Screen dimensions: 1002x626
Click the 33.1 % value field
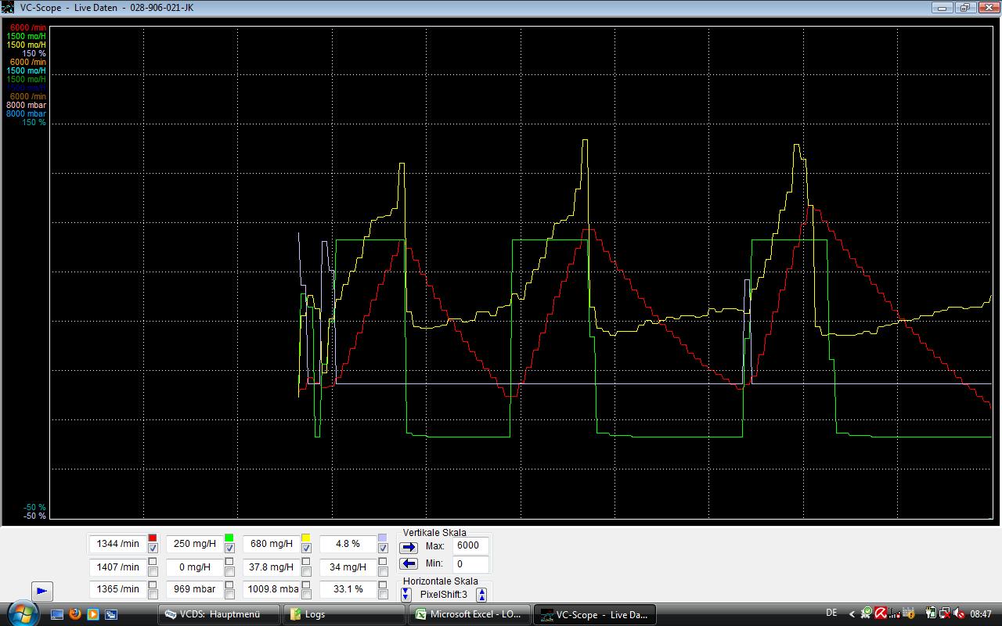coord(348,588)
